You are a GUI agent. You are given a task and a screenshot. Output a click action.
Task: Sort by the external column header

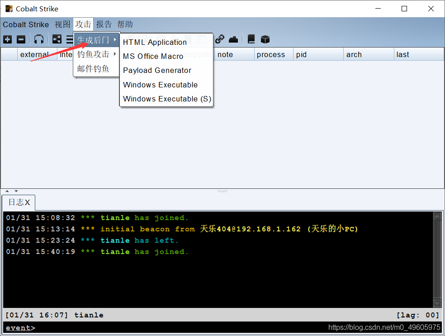click(x=37, y=54)
